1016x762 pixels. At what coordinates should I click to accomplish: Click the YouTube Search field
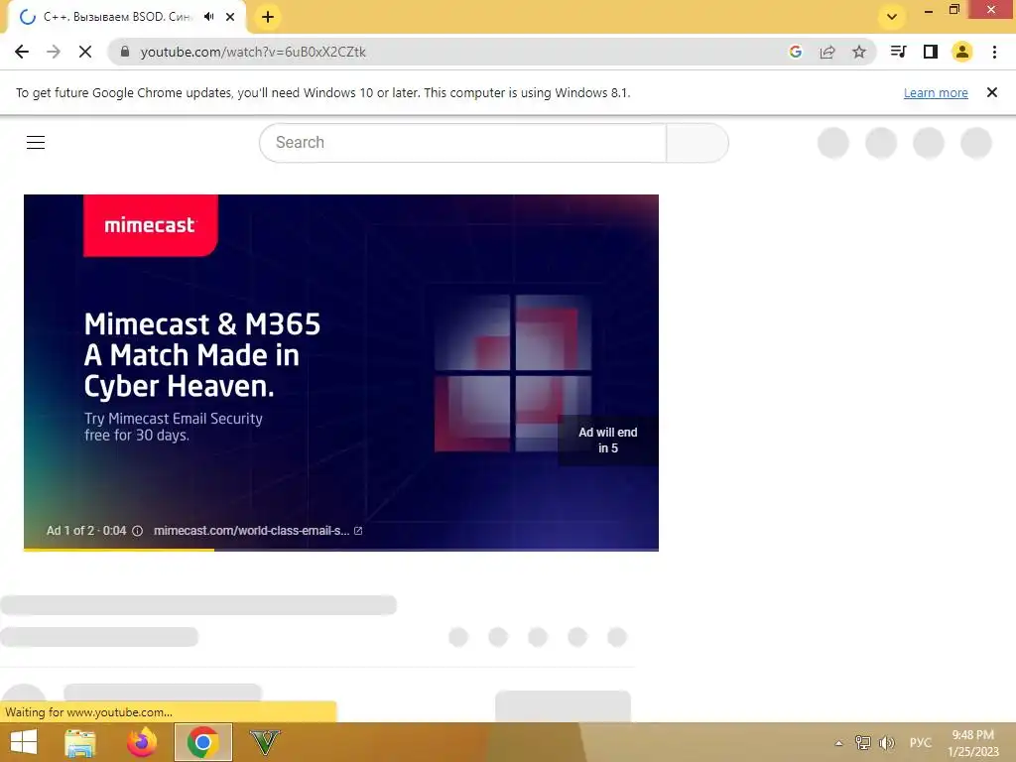[x=462, y=143]
